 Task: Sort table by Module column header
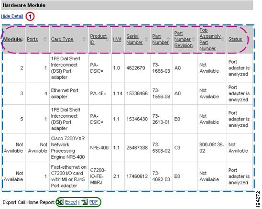pyautogui.click(x=12, y=39)
